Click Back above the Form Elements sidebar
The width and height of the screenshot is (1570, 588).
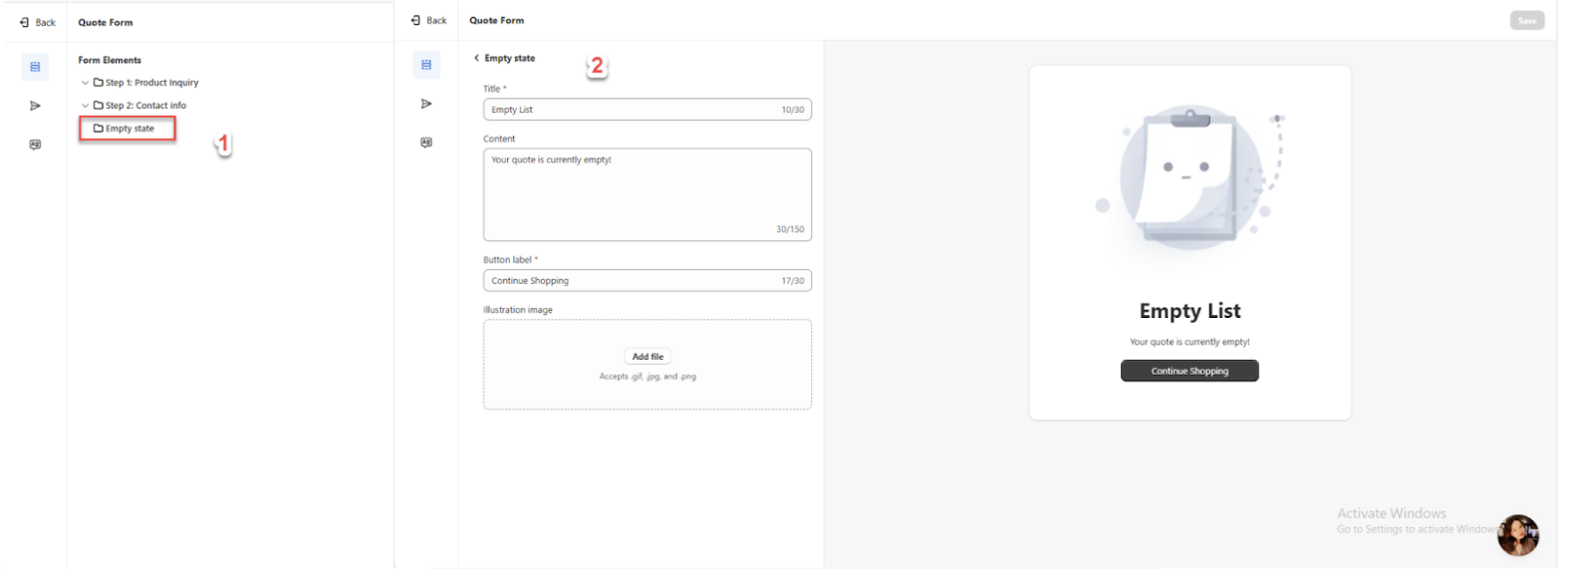[38, 22]
